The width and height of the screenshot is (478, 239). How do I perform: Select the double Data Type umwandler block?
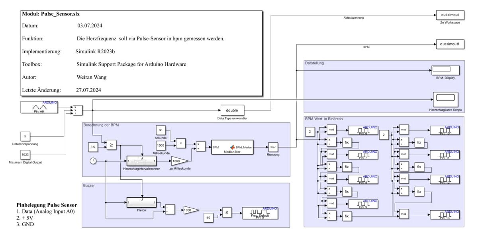click(x=232, y=110)
